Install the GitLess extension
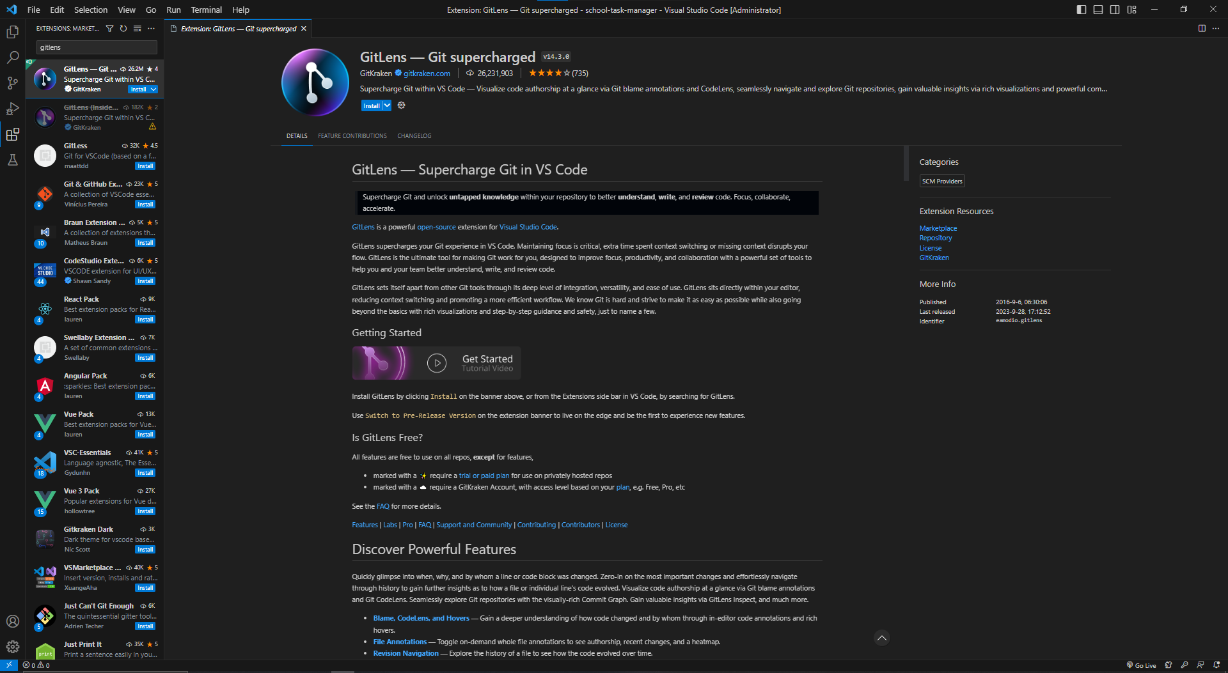 coord(145,166)
